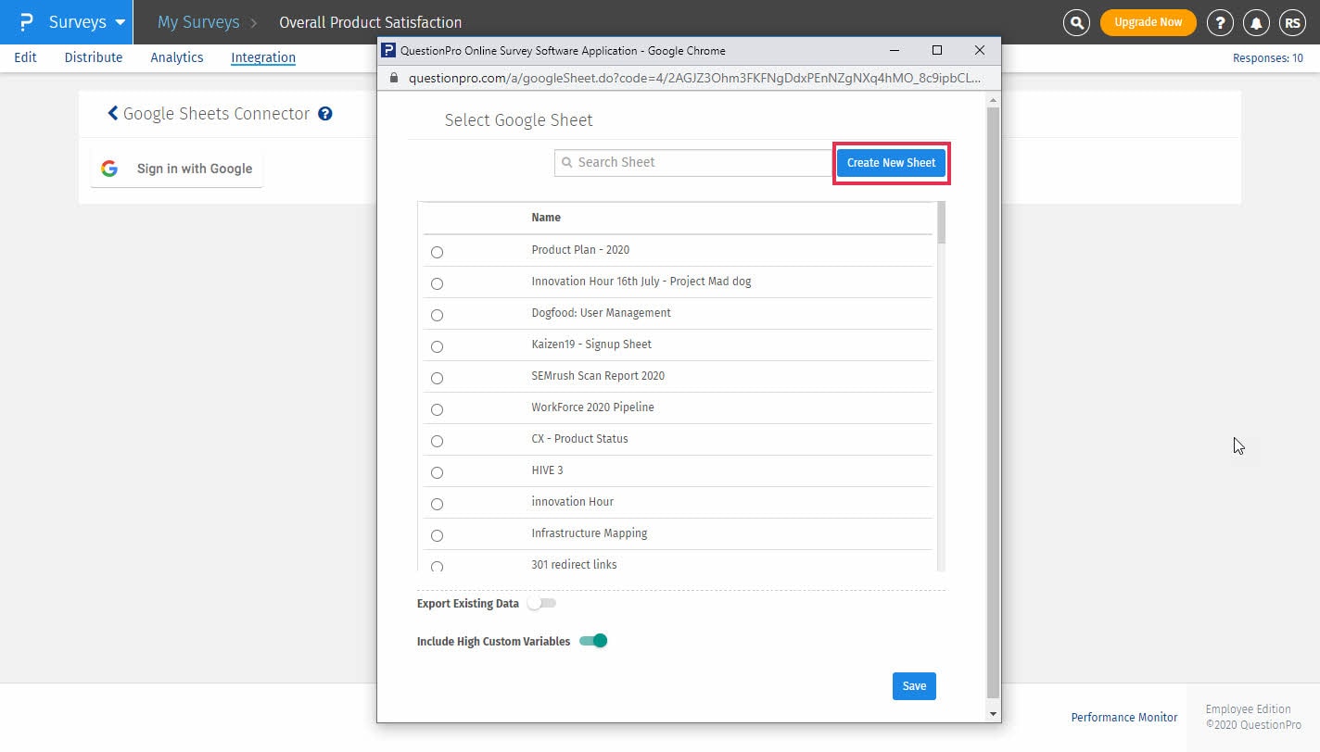Open the Analytics tab
Screen dimensions: 1320x752
coord(177,57)
